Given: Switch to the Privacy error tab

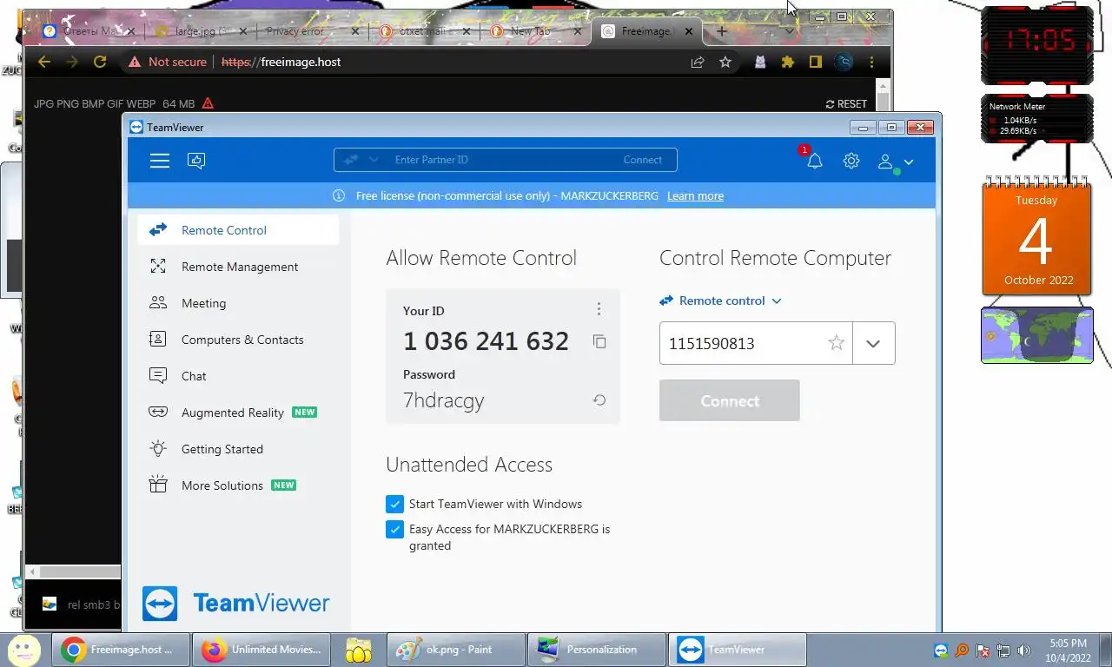Looking at the screenshot, I should pyautogui.click(x=304, y=31).
